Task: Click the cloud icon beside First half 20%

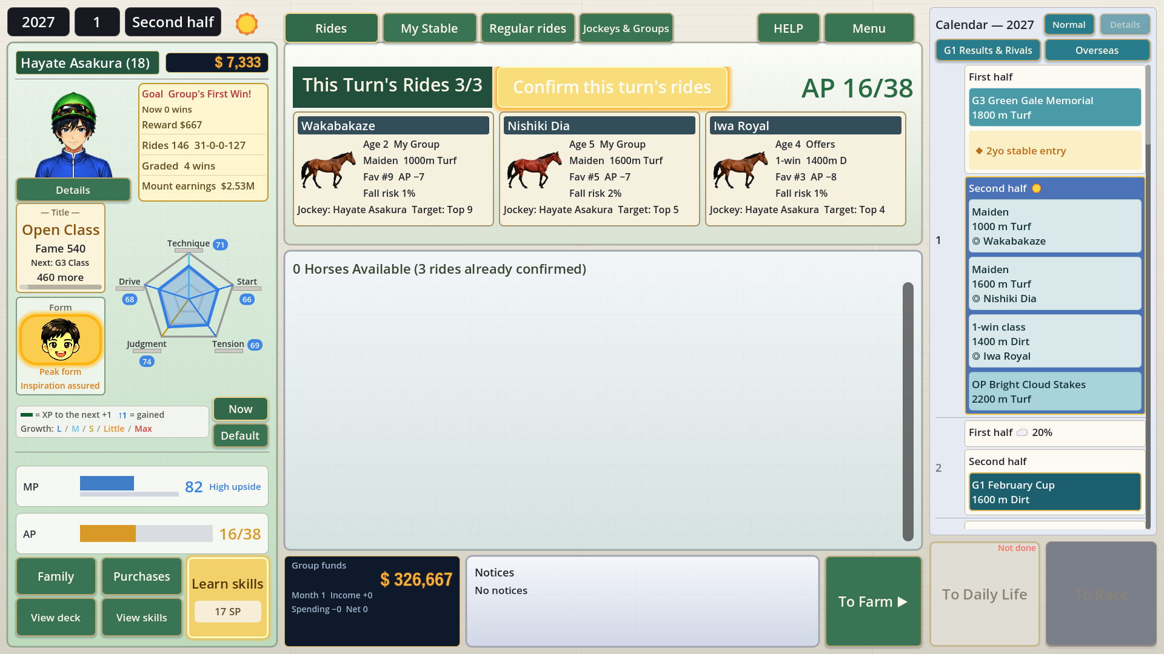Action: pyautogui.click(x=1022, y=432)
